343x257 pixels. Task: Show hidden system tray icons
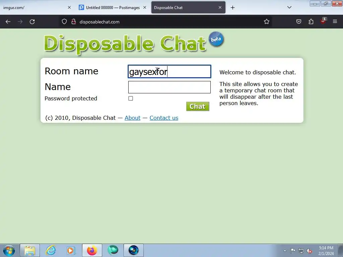[x=285, y=251]
